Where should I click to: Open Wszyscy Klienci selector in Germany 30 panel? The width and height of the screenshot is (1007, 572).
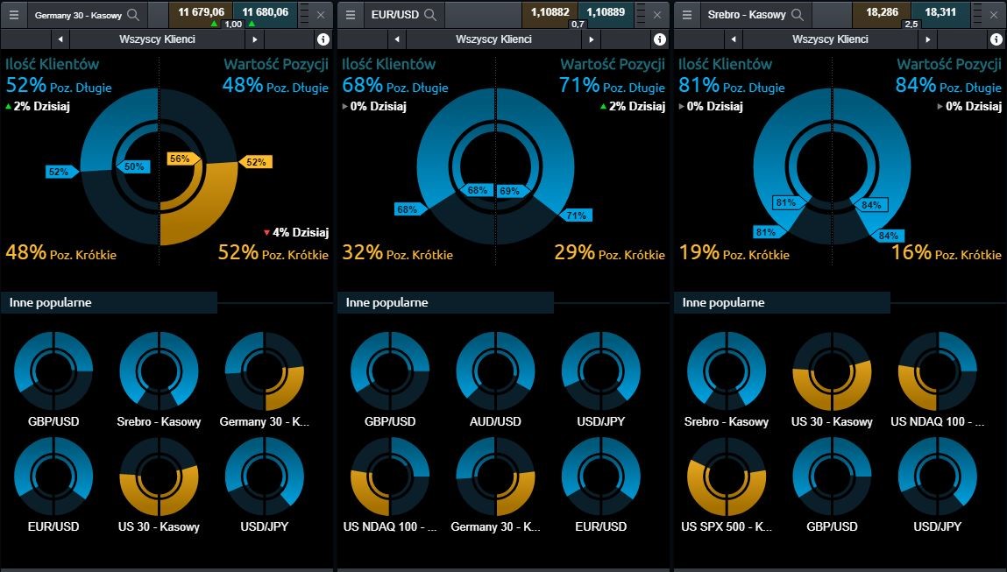(x=157, y=39)
